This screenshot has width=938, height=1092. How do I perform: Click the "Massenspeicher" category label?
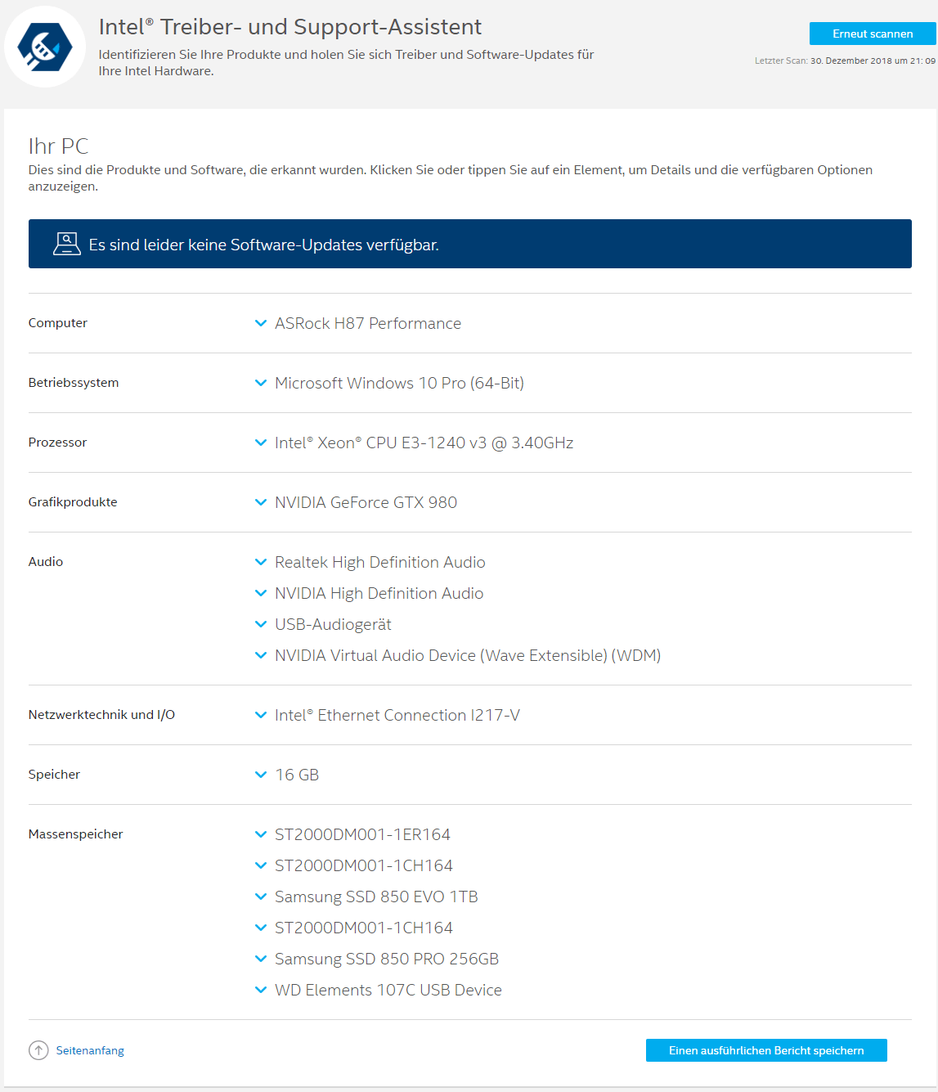(75, 834)
